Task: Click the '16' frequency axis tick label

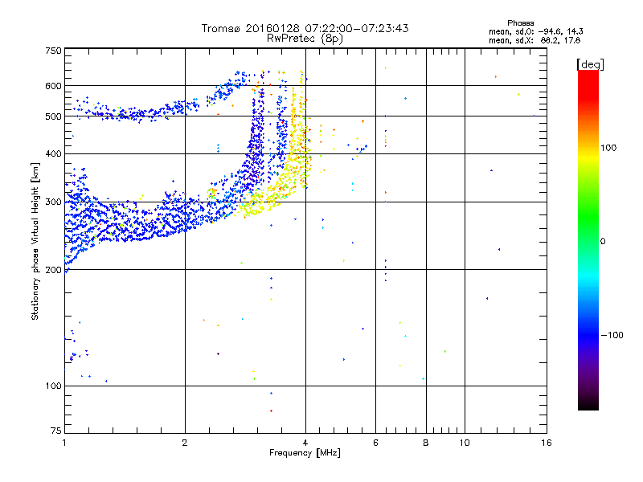Action: tap(547, 443)
